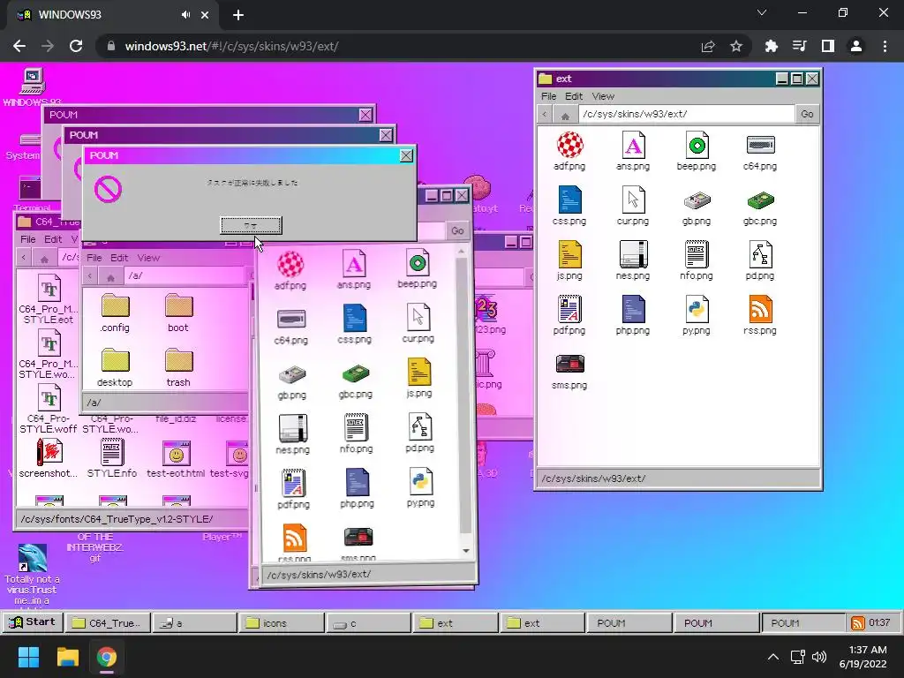Select nfo.png in the middle ext window
The width and height of the screenshot is (904, 678).
pyautogui.click(x=356, y=433)
